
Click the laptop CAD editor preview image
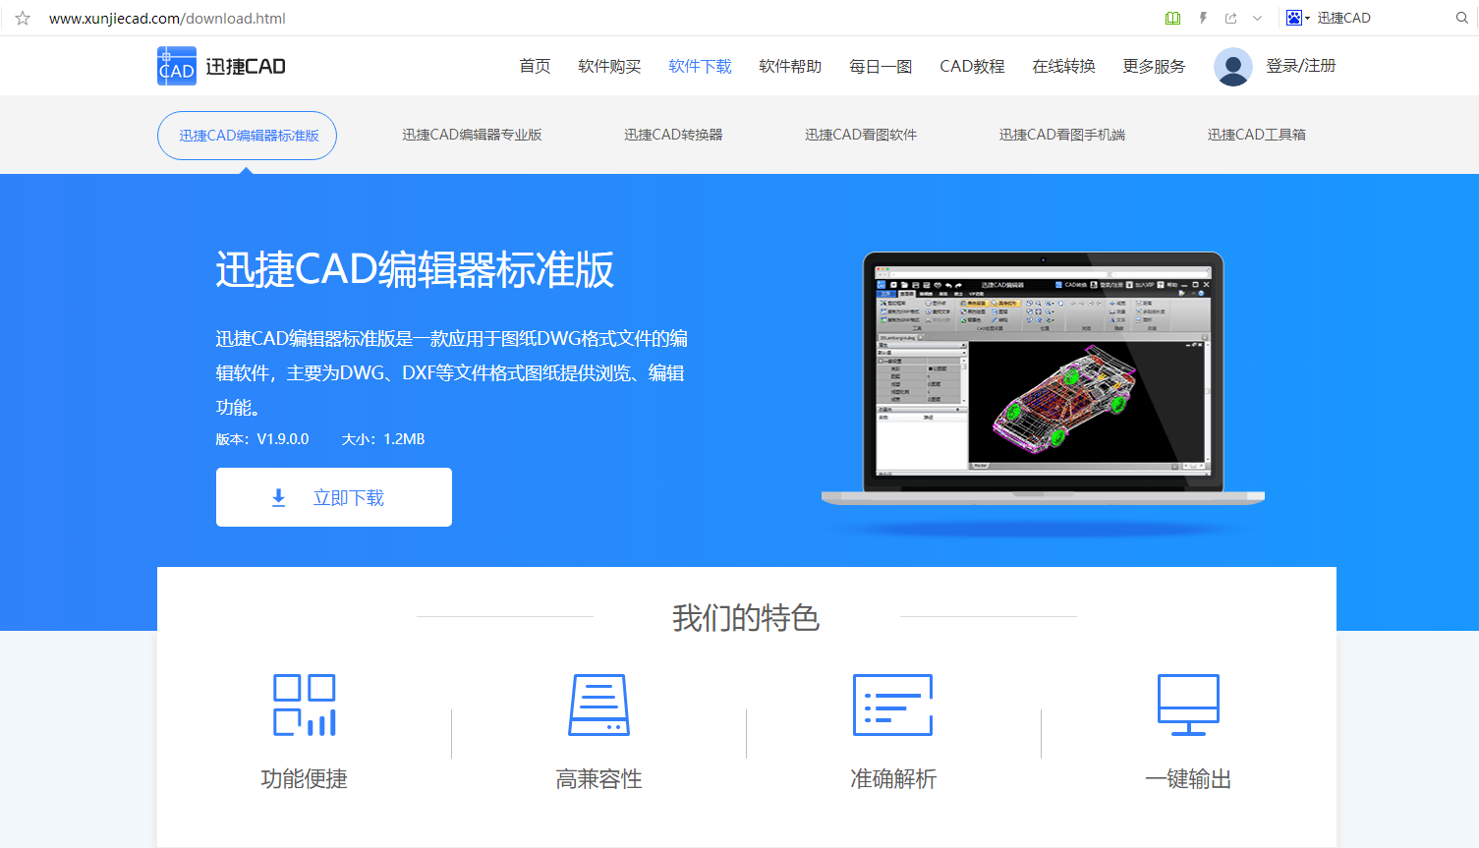[1043, 379]
